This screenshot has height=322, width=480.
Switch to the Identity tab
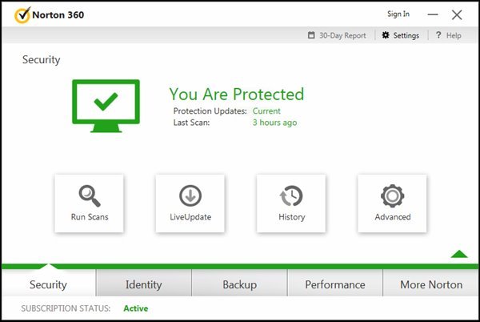coord(143,284)
